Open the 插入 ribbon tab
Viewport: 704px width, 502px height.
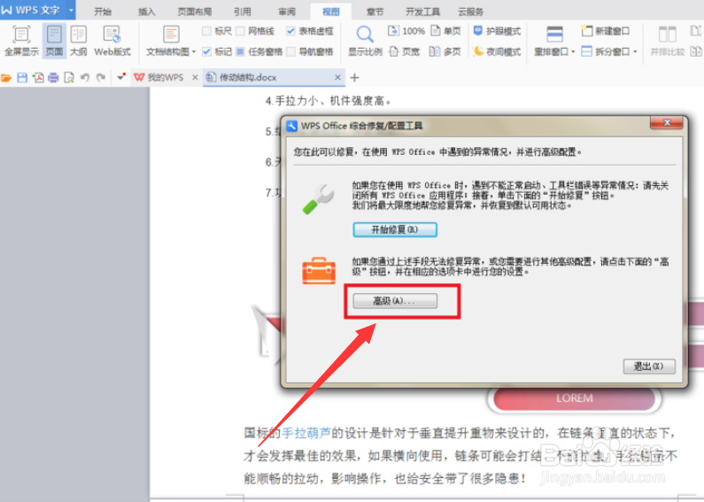point(146,12)
